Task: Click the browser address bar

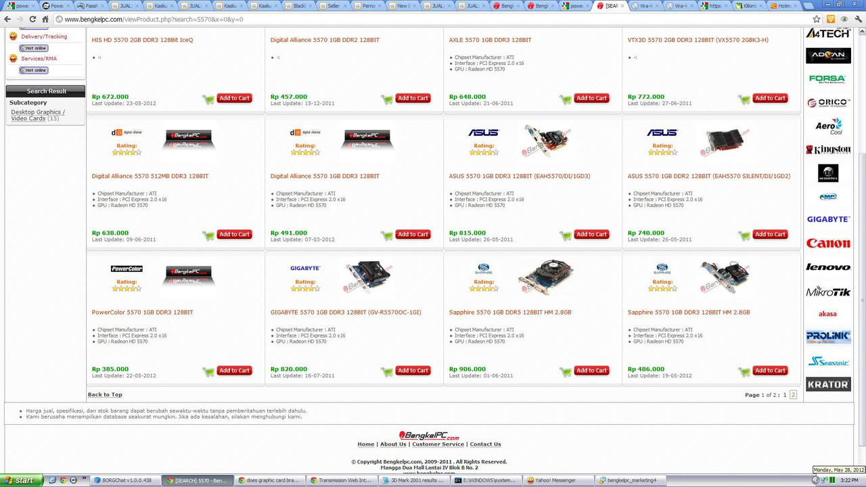Action: click(x=433, y=20)
